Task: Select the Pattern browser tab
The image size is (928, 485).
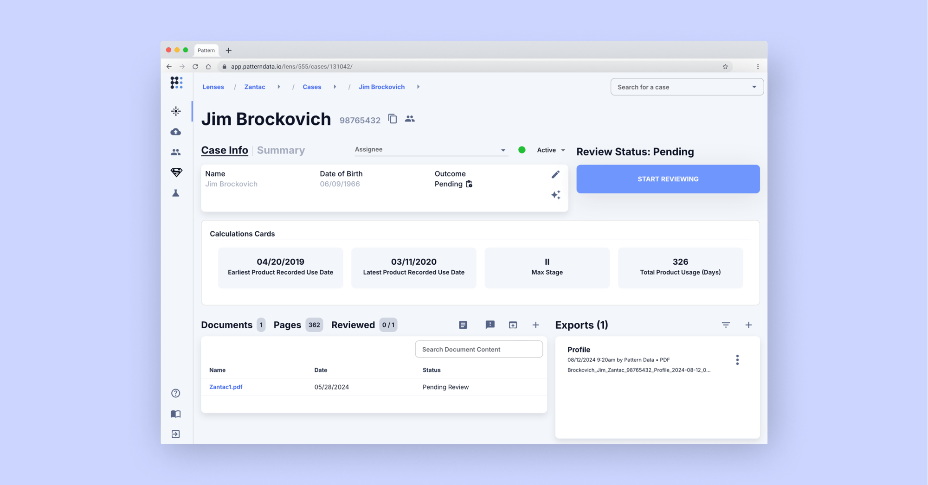Action: click(x=206, y=50)
